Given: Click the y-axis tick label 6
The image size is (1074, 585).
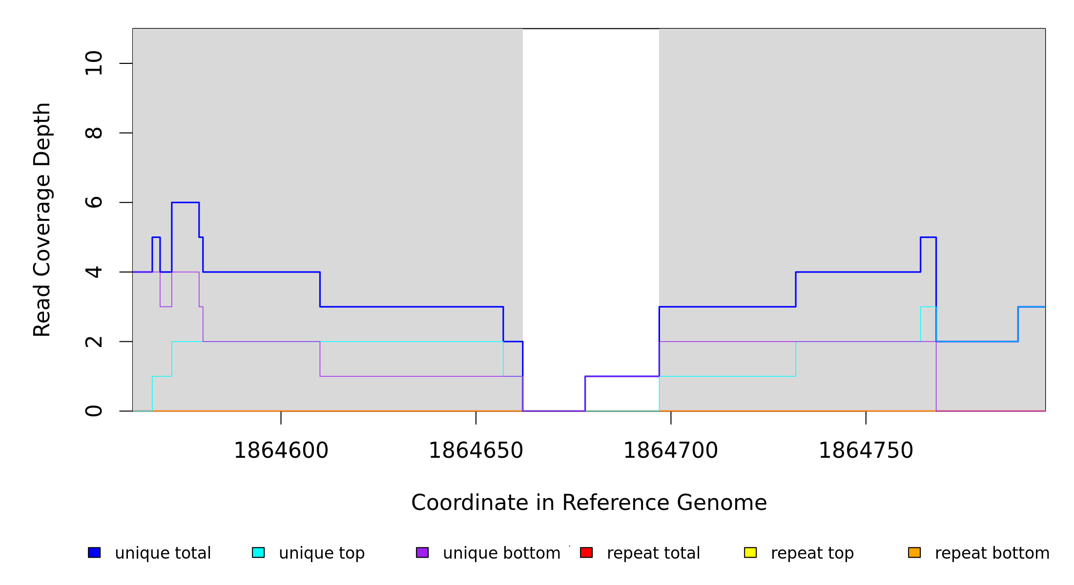Looking at the screenshot, I should pyautogui.click(x=94, y=202).
